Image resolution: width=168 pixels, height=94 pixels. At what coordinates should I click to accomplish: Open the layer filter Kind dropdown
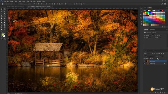click(148, 54)
